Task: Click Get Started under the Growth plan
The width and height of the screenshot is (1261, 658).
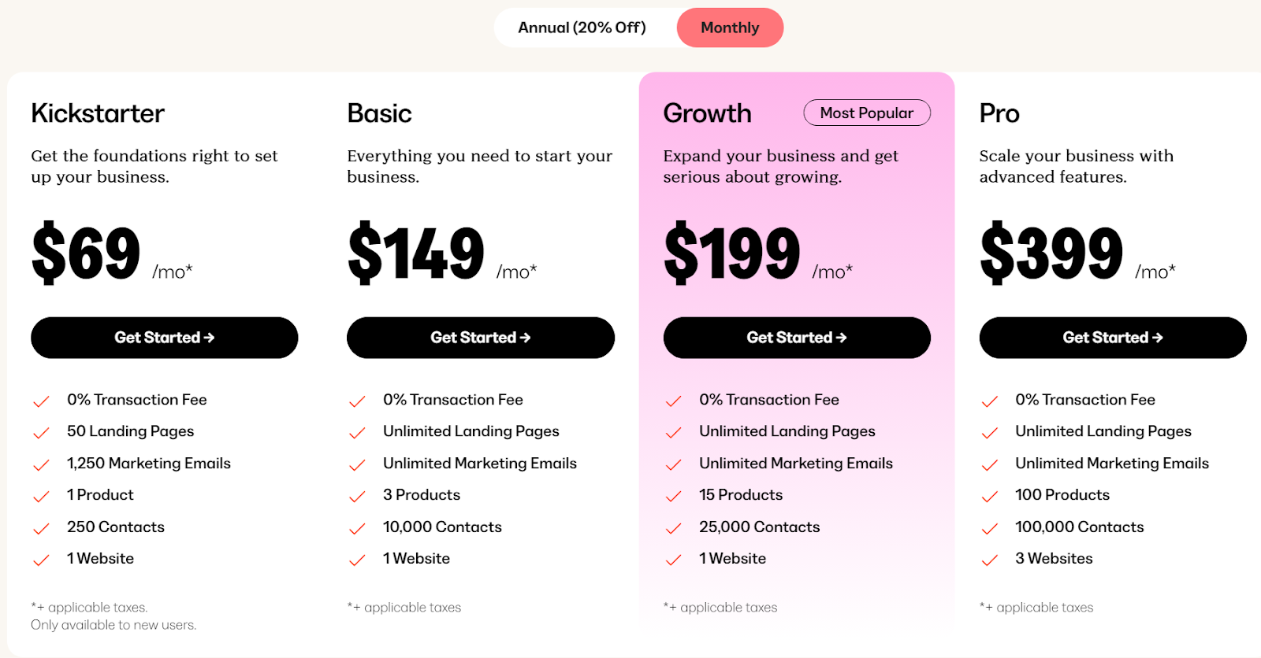Action: (x=796, y=338)
